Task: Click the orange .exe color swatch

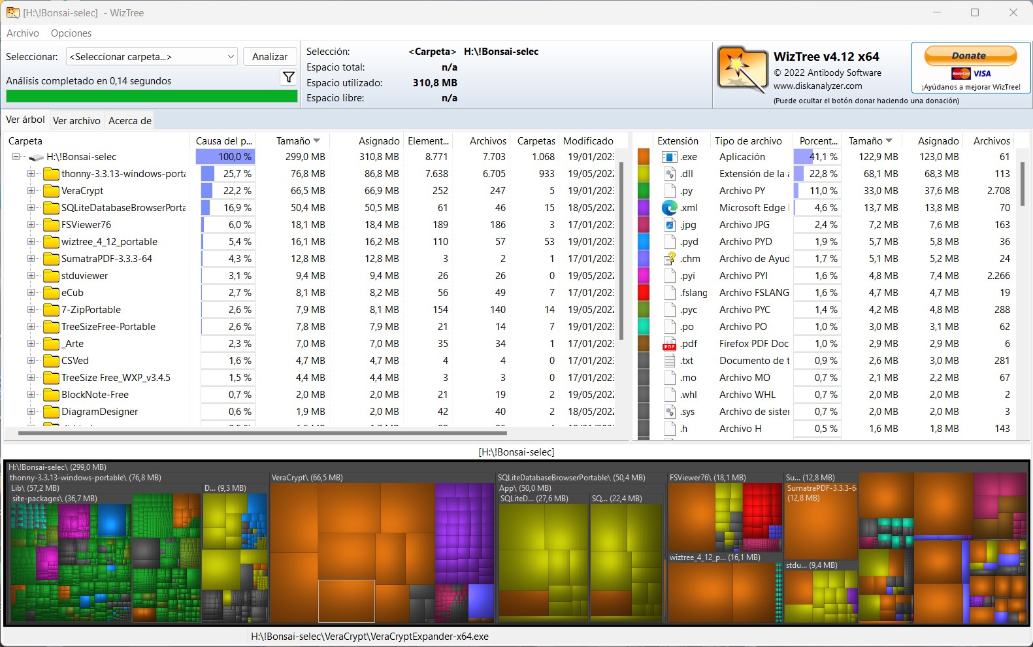Action: pyautogui.click(x=644, y=157)
